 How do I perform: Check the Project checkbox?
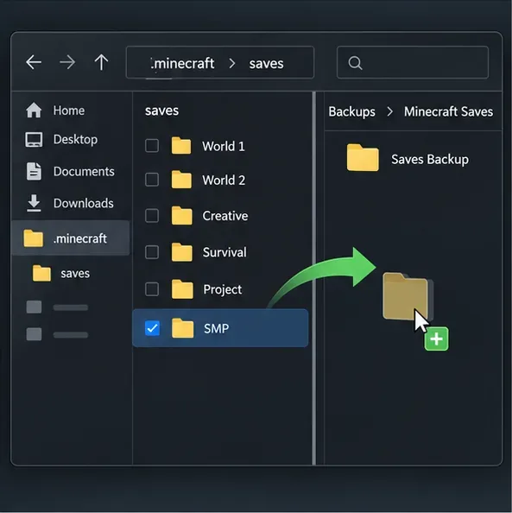(152, 289)
